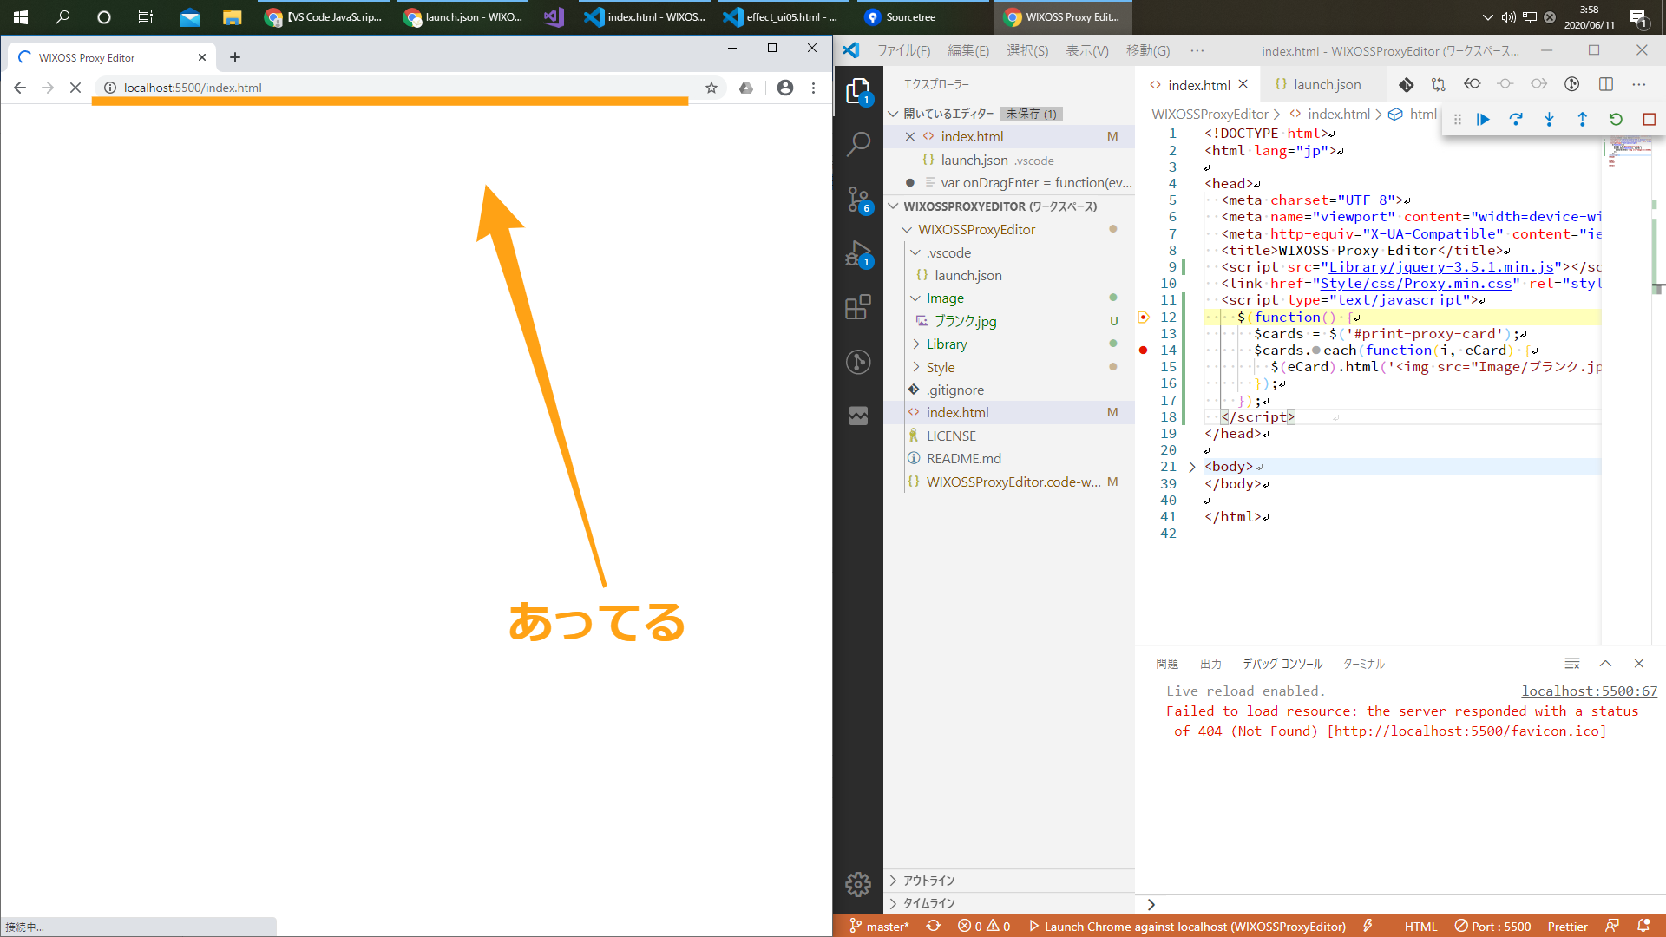Click the git file history diamond icon
This screenshot has height=937, width=1666.
point(1407,84)
